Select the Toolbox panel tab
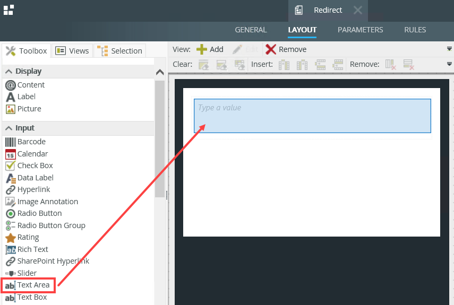 coord(27,51)
